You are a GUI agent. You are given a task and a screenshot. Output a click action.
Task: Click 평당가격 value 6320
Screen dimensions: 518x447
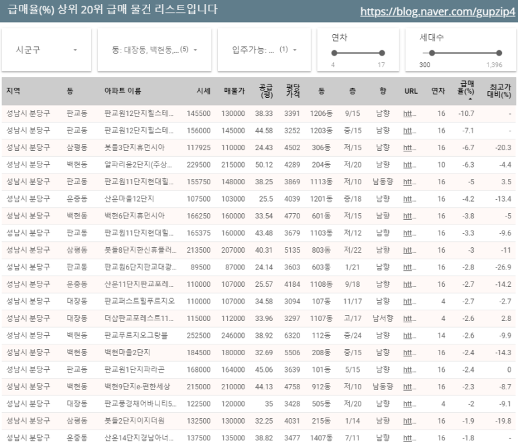pos(292,336)
